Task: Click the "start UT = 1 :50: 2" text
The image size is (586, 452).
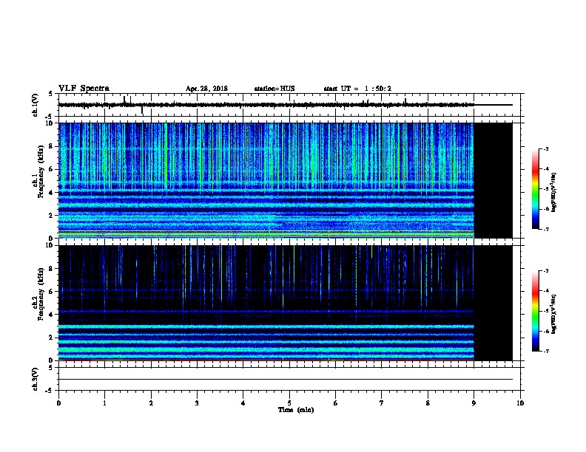Action: 357,89
